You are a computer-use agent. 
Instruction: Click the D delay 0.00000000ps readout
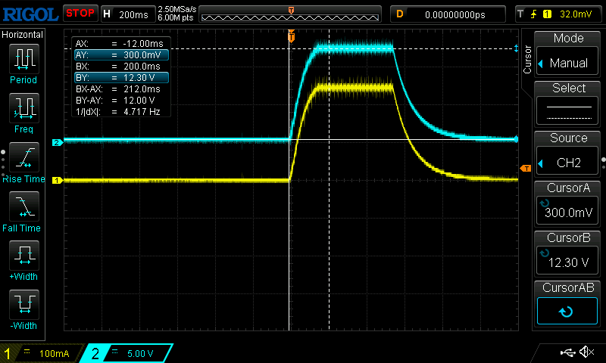[448, 14]
